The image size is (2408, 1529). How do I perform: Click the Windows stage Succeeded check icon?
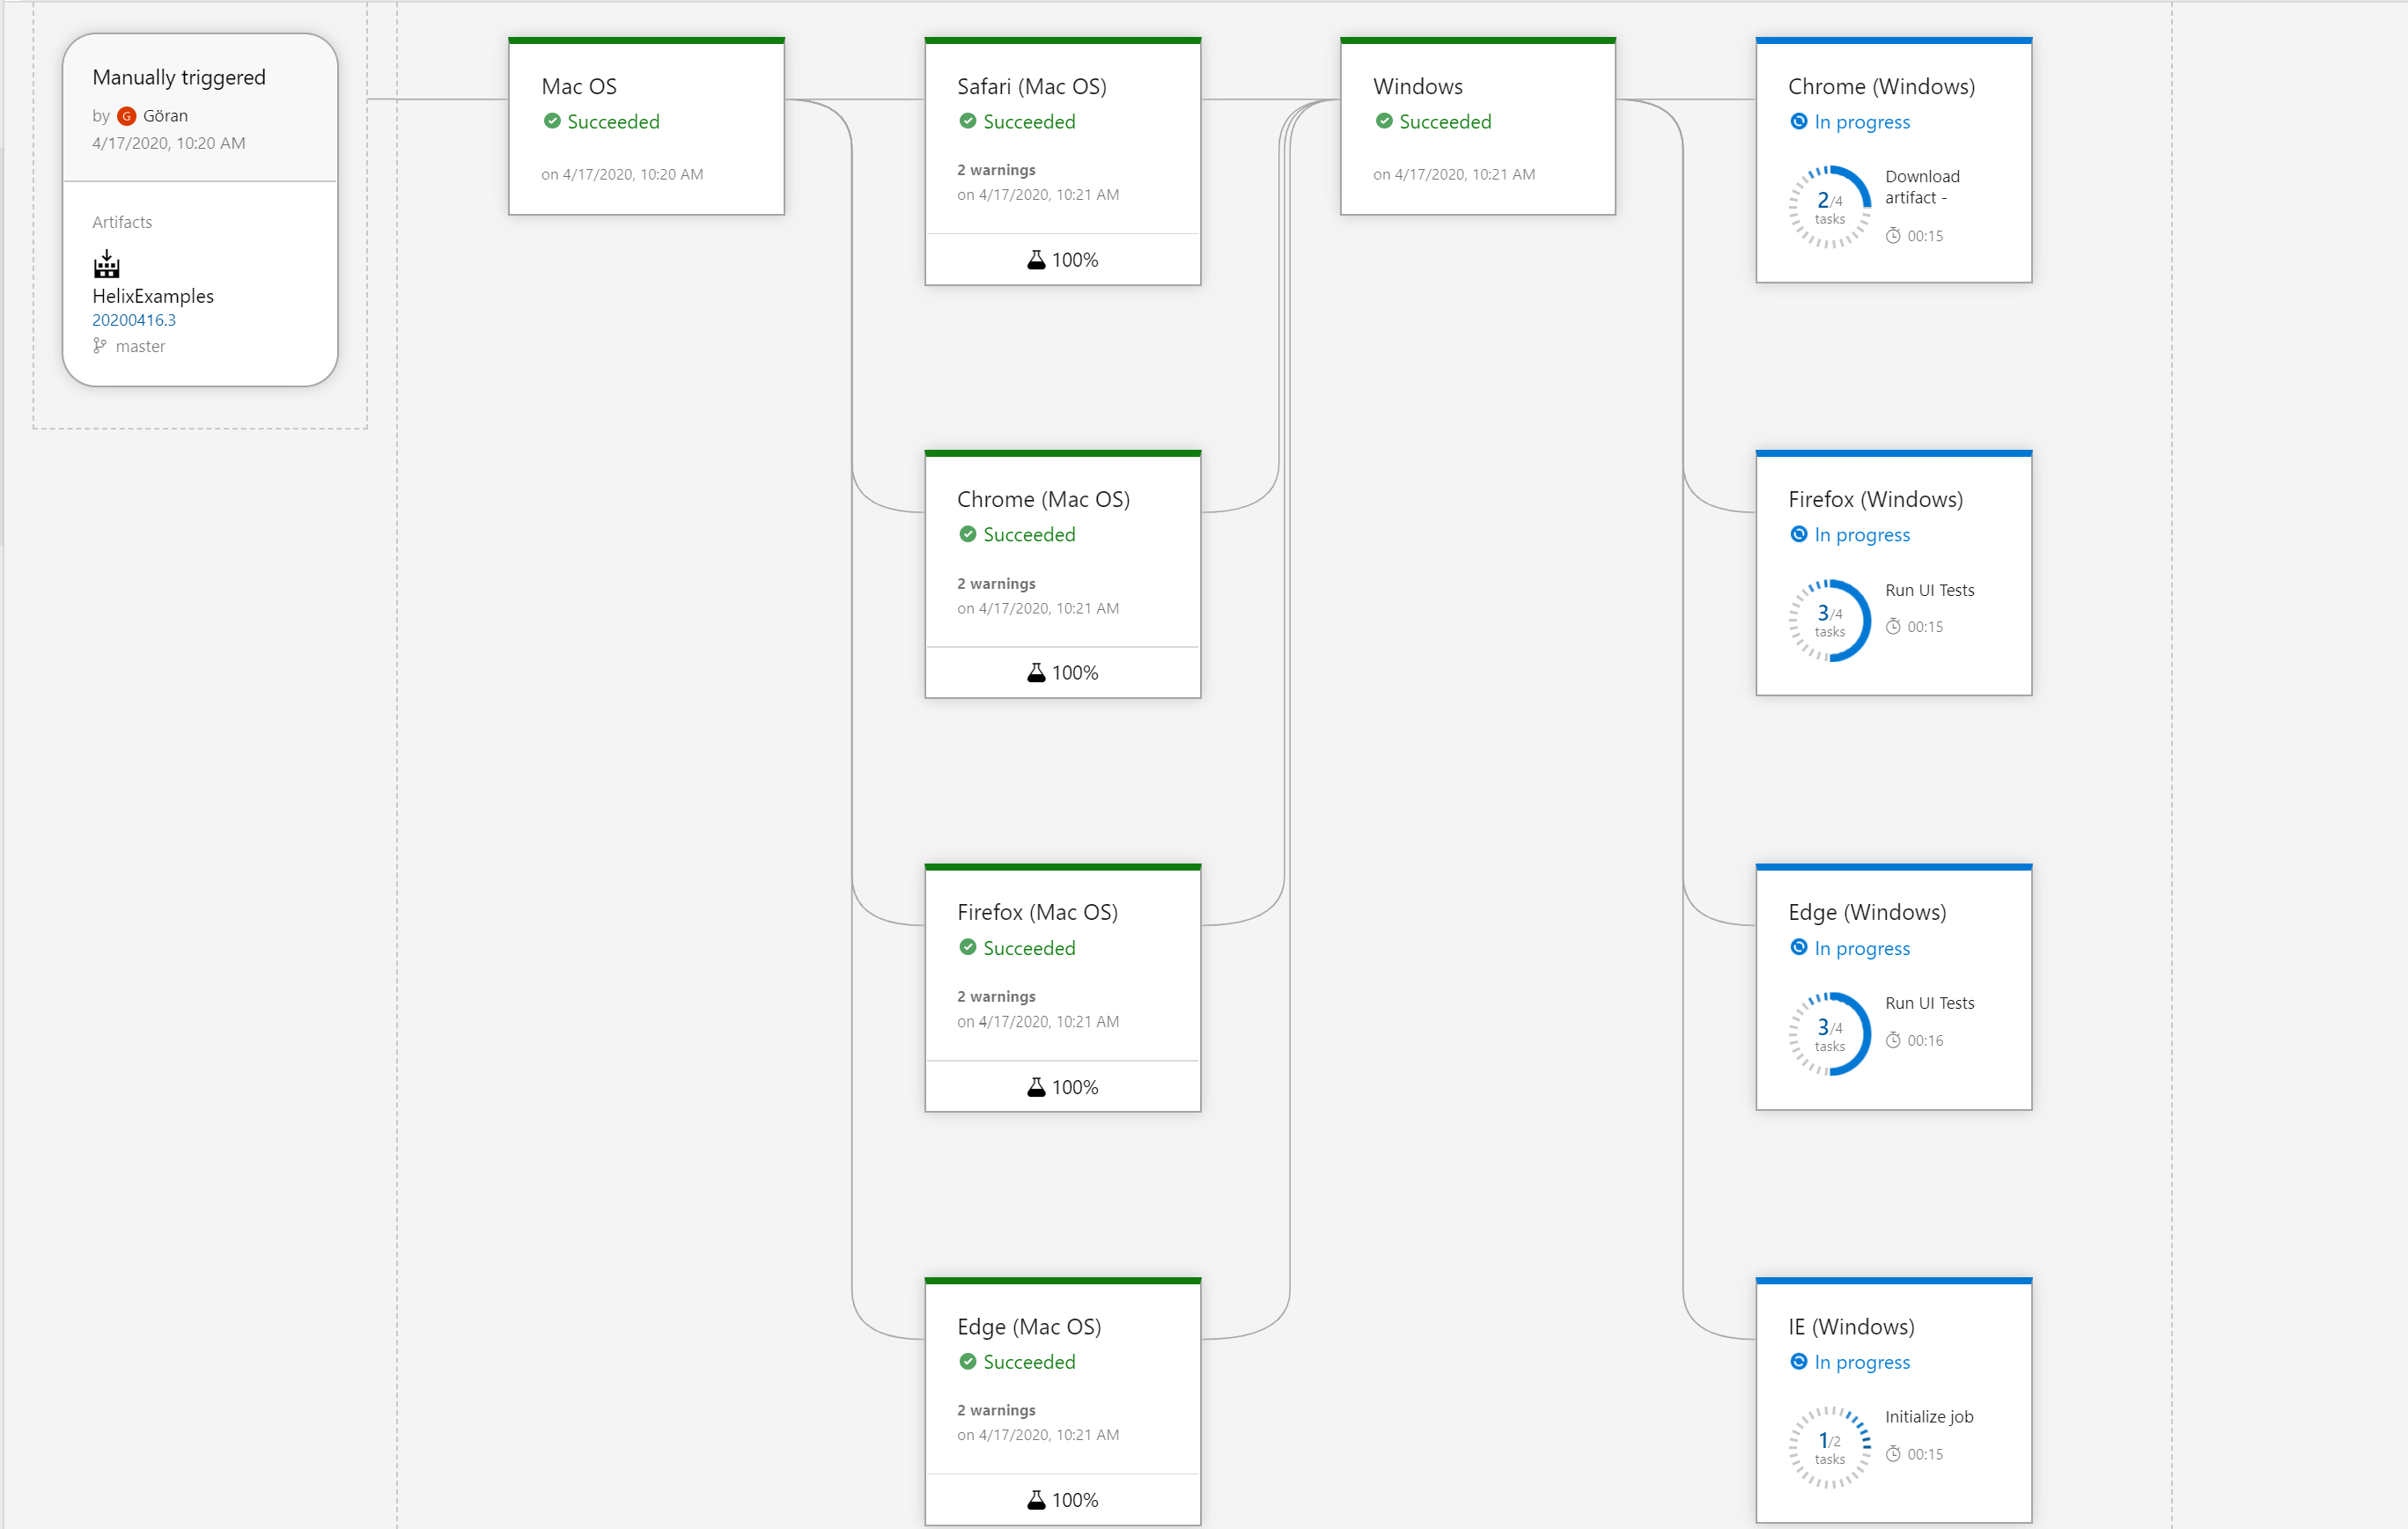(1384, 122)
